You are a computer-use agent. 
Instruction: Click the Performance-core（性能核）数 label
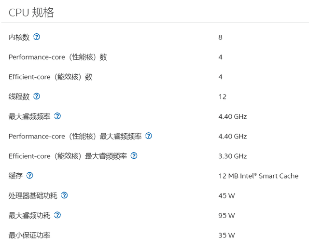(57, 57)
